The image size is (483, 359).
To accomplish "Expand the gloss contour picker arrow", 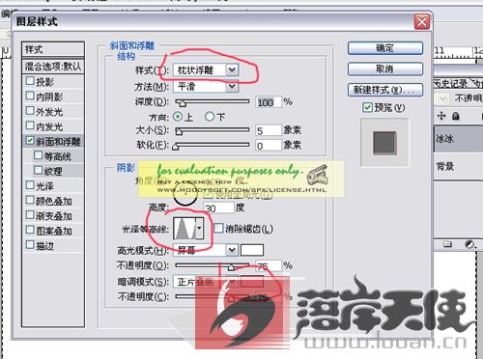I will 199,229.
